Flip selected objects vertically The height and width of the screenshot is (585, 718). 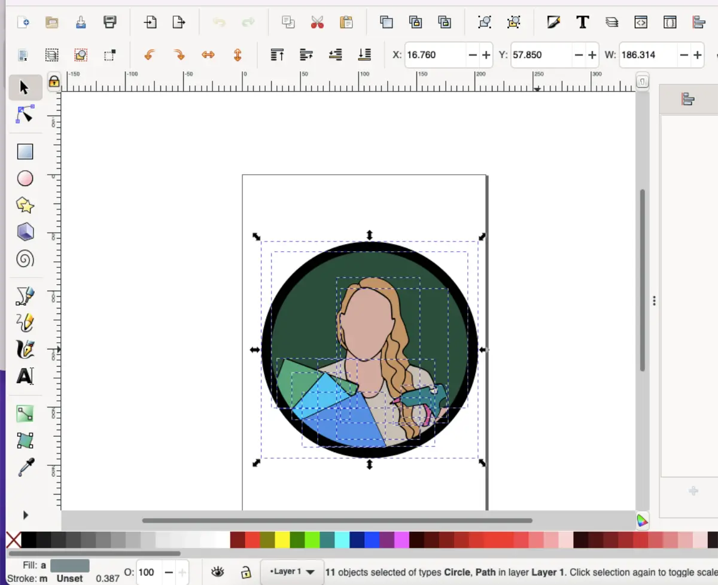click(237, 55)
